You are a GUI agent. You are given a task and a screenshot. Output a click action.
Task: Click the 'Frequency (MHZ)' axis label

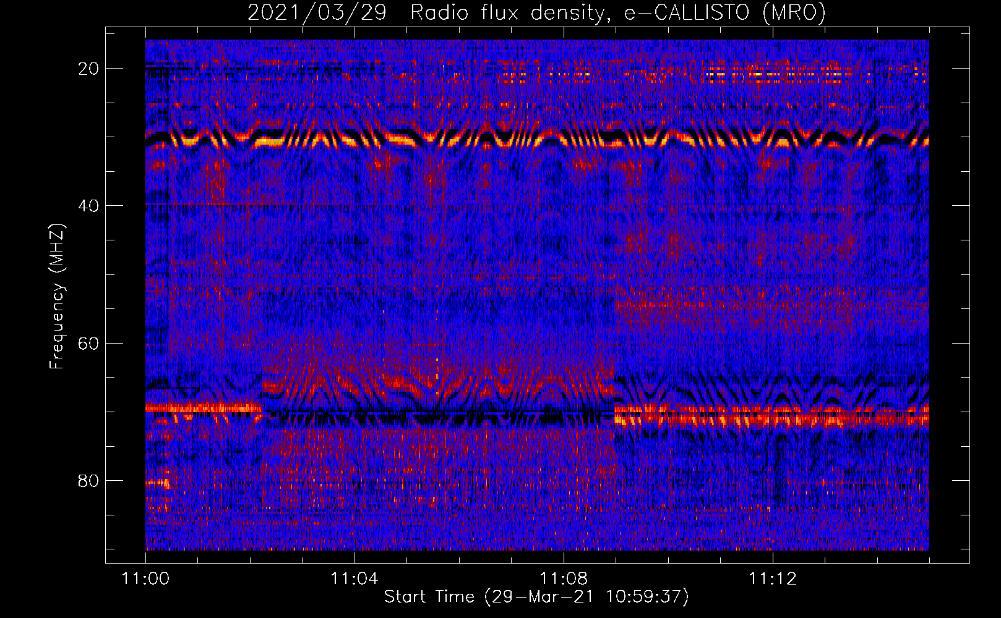click(x=57, y=297)
